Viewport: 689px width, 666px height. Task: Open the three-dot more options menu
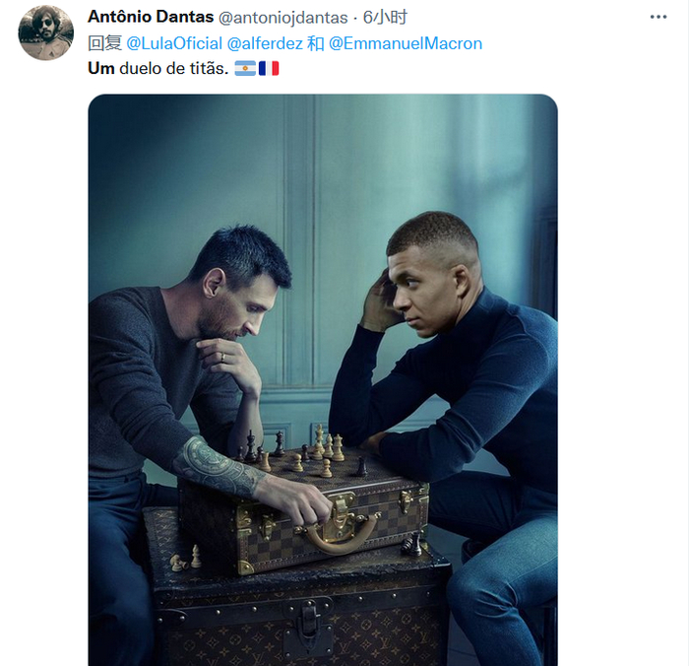pyautogui.click(x=658, y=17)
